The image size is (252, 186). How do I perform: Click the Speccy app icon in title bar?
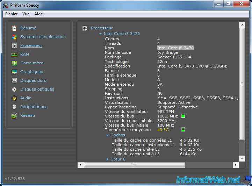coord(6,5)
